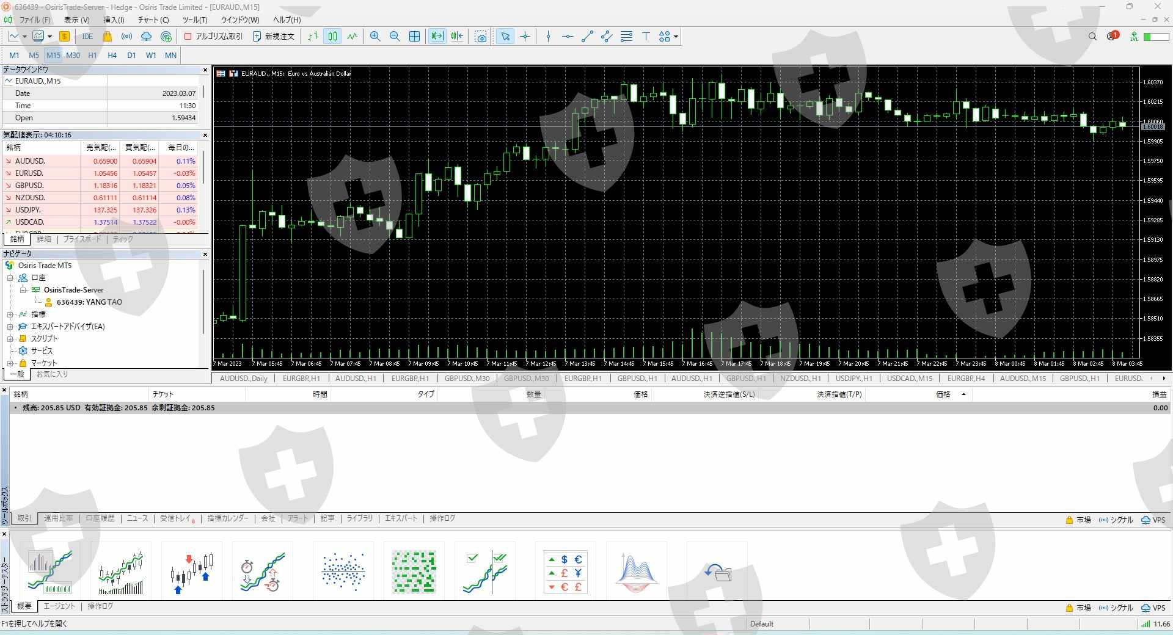Screen dimensions: 1173x635
Task: Toggle chart auto-scroll to latest bar
Action: [437, 37]
